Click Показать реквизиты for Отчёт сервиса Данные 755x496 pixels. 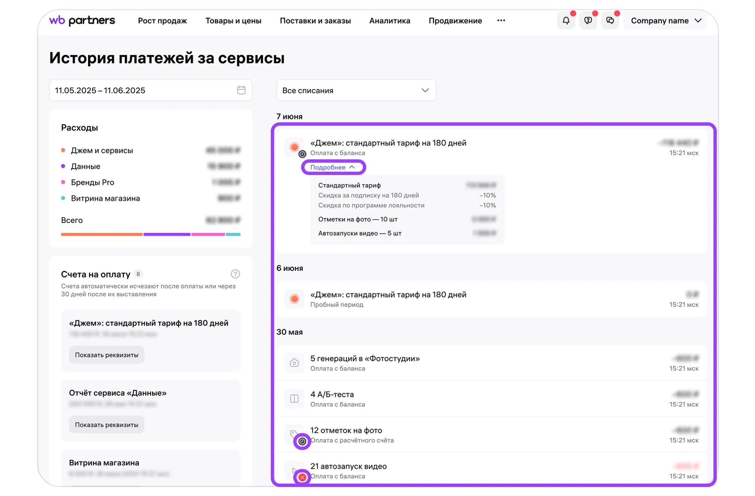pyautogui.click(x=107, y=425)
